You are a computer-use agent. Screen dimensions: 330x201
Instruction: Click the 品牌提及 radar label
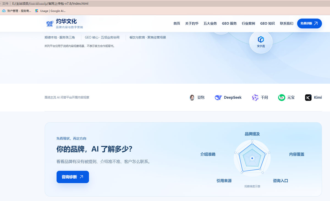[252, 134]
